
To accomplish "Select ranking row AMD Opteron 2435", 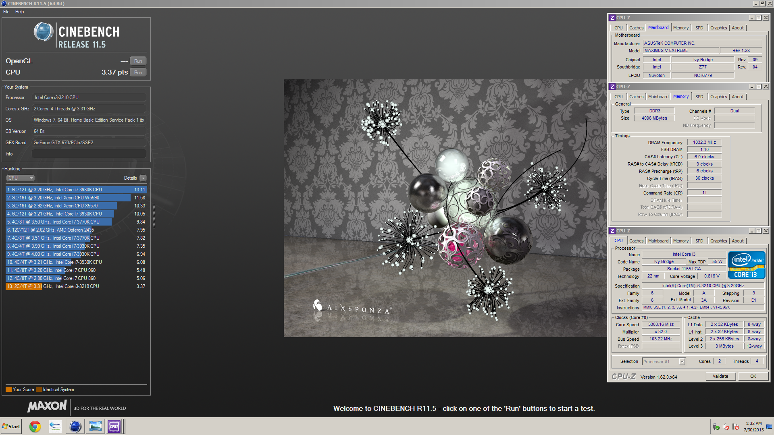I will tap(76, 230).
